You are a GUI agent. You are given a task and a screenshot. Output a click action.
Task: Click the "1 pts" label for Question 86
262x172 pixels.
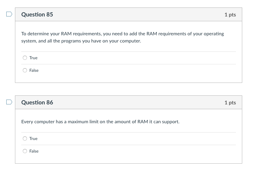[x=230, y=103]
